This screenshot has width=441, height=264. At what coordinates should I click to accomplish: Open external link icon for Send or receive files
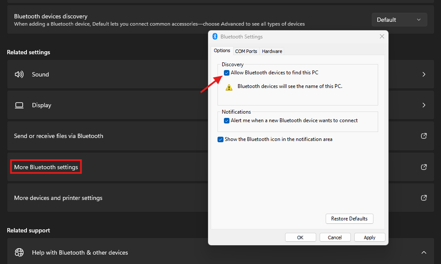pos(423,136)
